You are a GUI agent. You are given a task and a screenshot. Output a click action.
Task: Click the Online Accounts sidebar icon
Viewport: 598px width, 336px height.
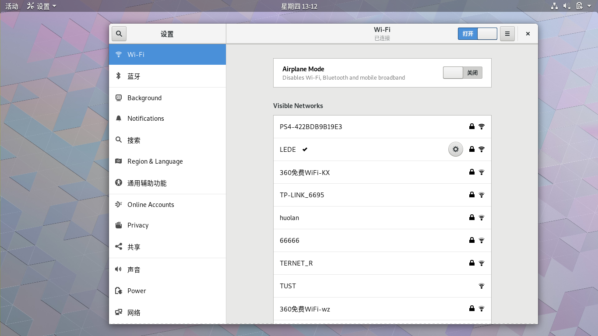[x=118, y=205]
